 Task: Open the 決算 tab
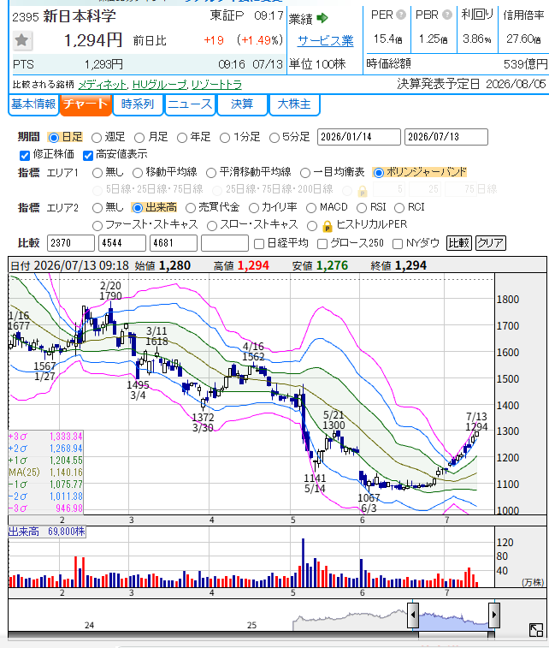(x=242, y=104)
